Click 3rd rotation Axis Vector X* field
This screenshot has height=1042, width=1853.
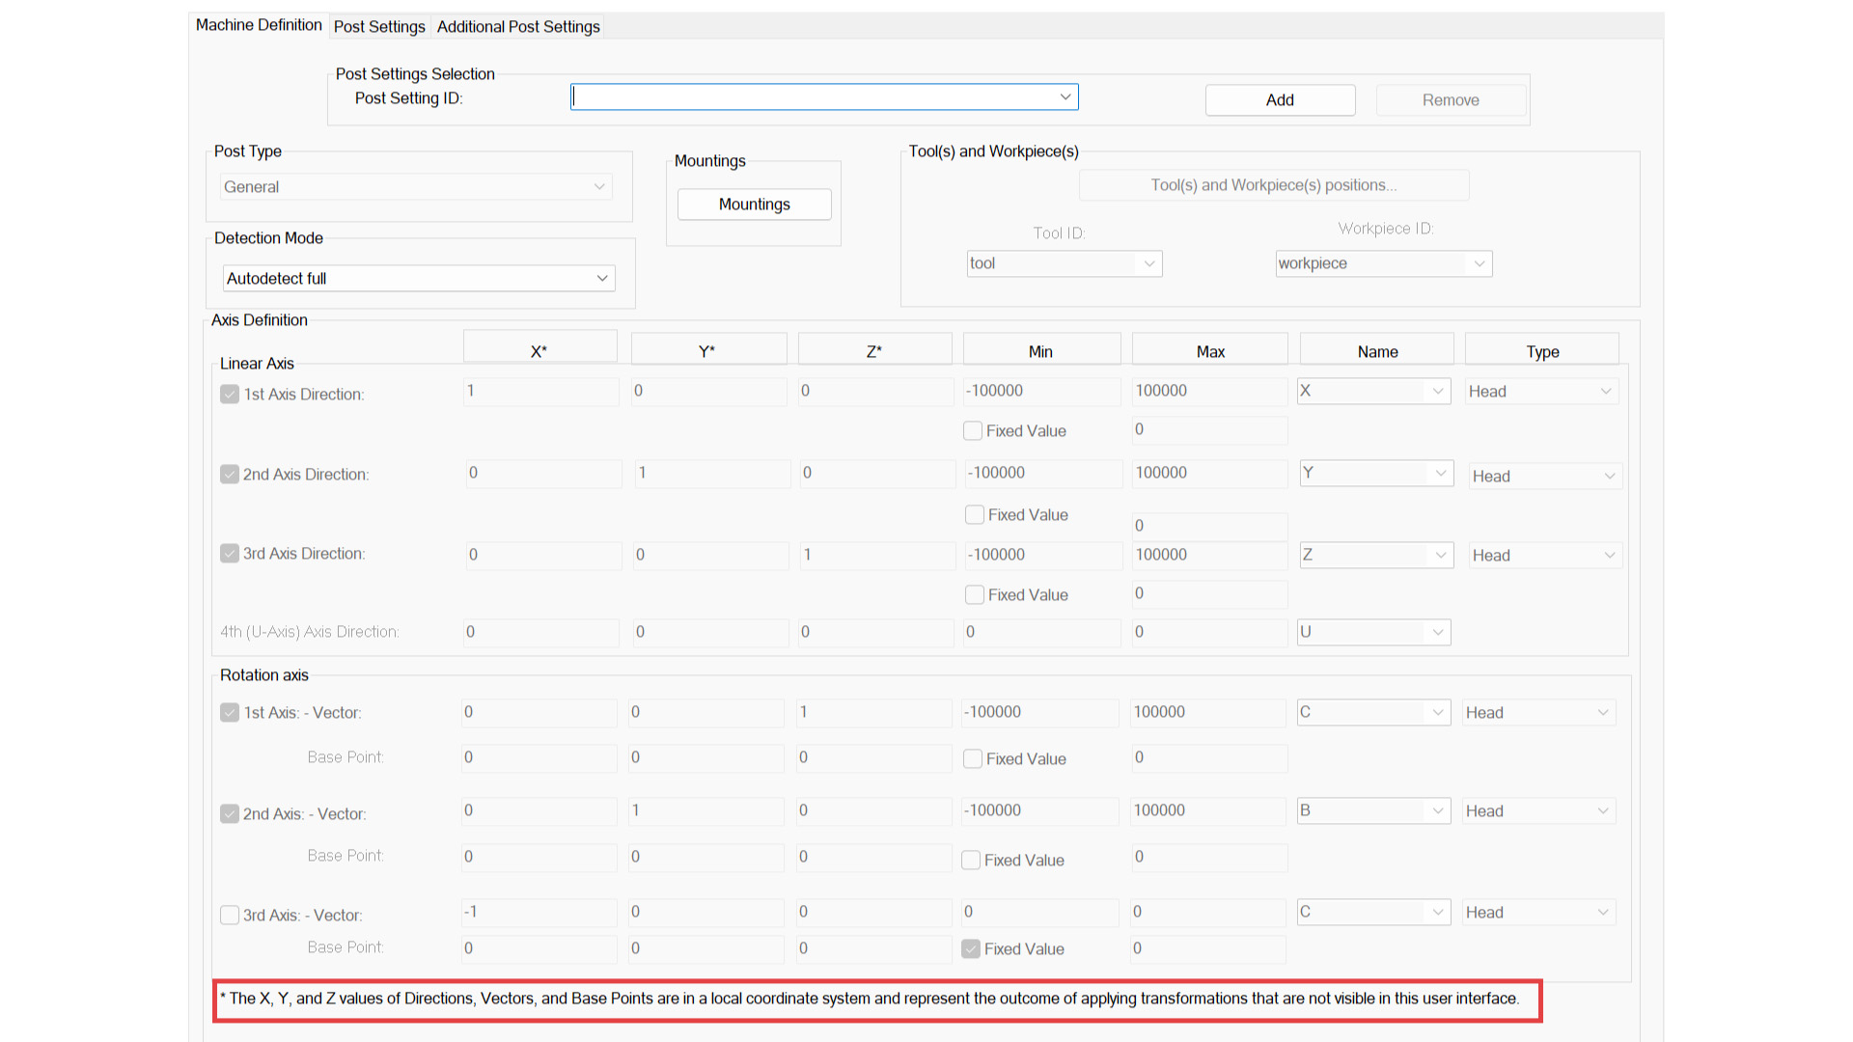coord(539,912)
